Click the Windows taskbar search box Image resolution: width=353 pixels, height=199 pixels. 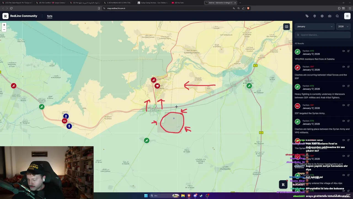165,196
